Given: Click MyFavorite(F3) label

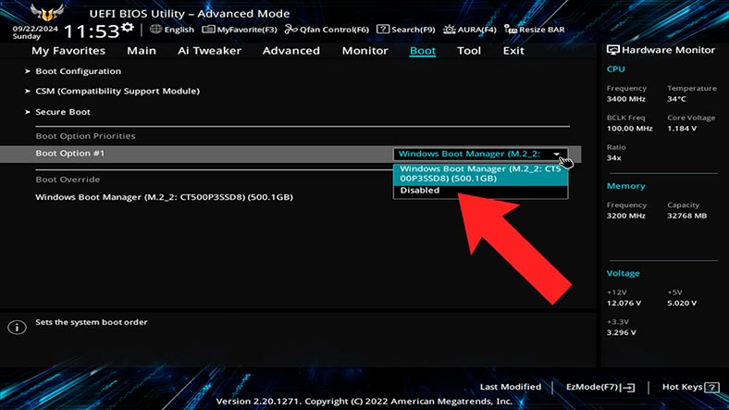Looking at the screenshot, I should [247, 30].
